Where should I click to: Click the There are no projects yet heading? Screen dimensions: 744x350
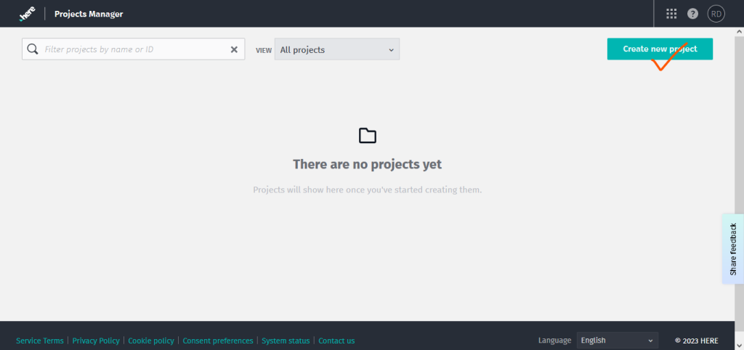click(367, 164)
